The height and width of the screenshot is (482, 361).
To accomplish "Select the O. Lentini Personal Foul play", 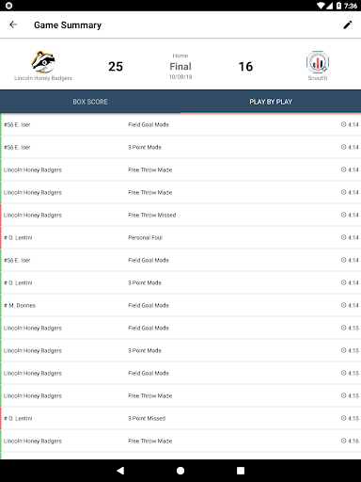I will [x=180, y=237].
